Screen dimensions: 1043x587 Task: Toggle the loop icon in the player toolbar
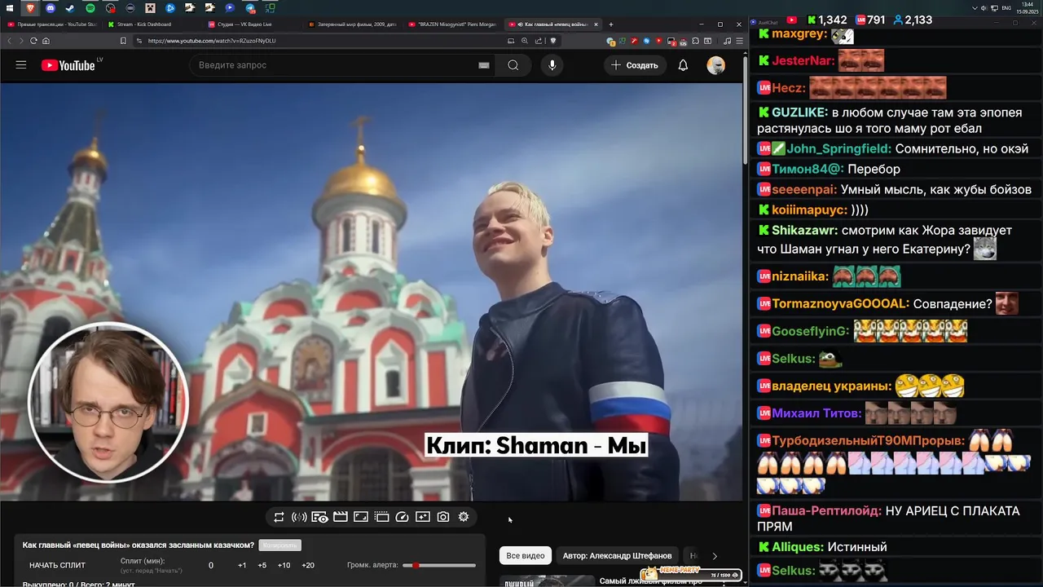pos(279,517)
